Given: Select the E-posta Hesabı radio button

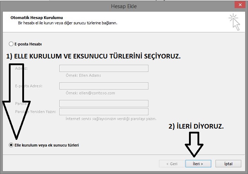Looking at the screenshot, I should point(11,44).
